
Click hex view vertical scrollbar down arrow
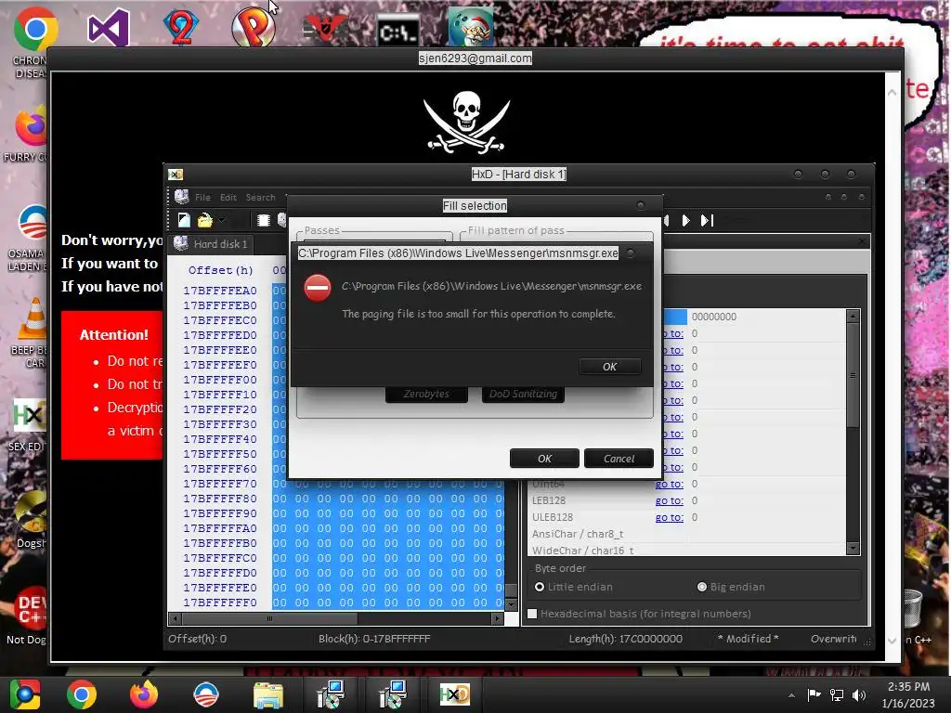pyautogui.click(x=512, y=603)
